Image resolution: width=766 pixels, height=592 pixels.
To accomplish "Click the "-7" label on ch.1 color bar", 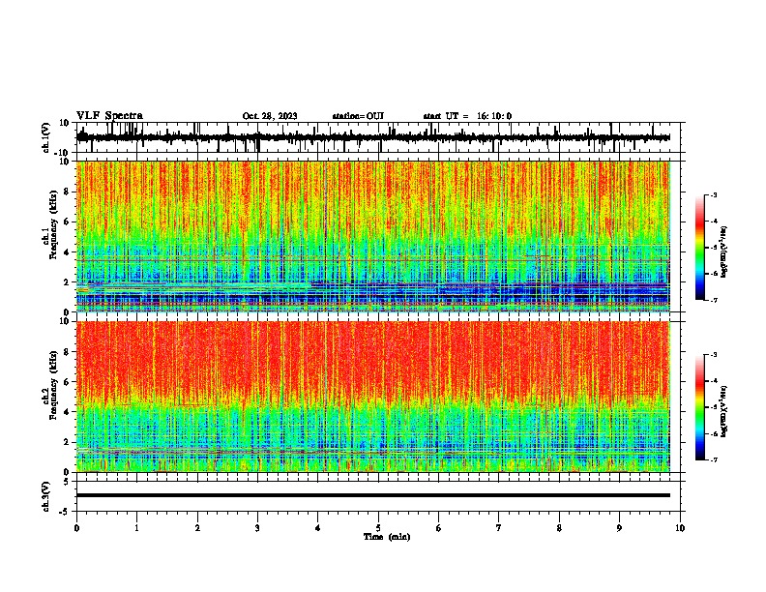I will coord(714,300).
